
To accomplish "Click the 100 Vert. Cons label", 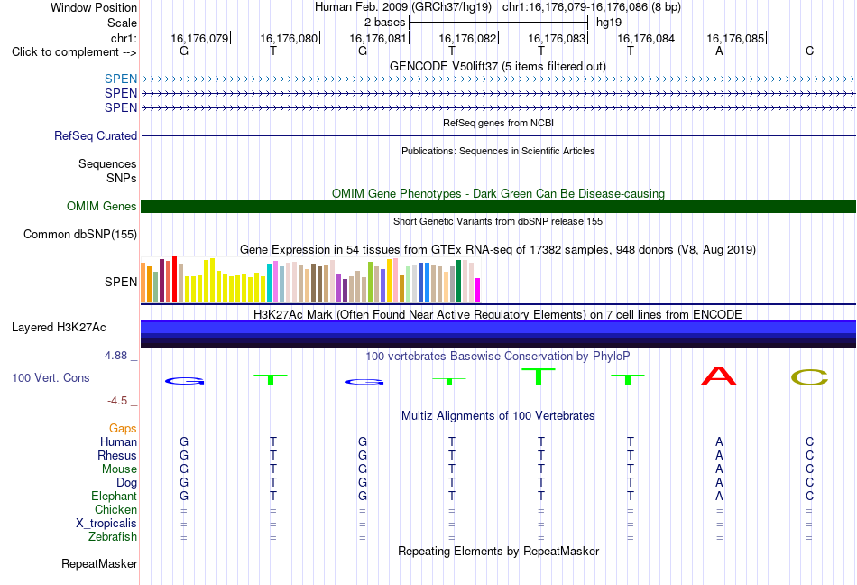I will click(51, 377).
